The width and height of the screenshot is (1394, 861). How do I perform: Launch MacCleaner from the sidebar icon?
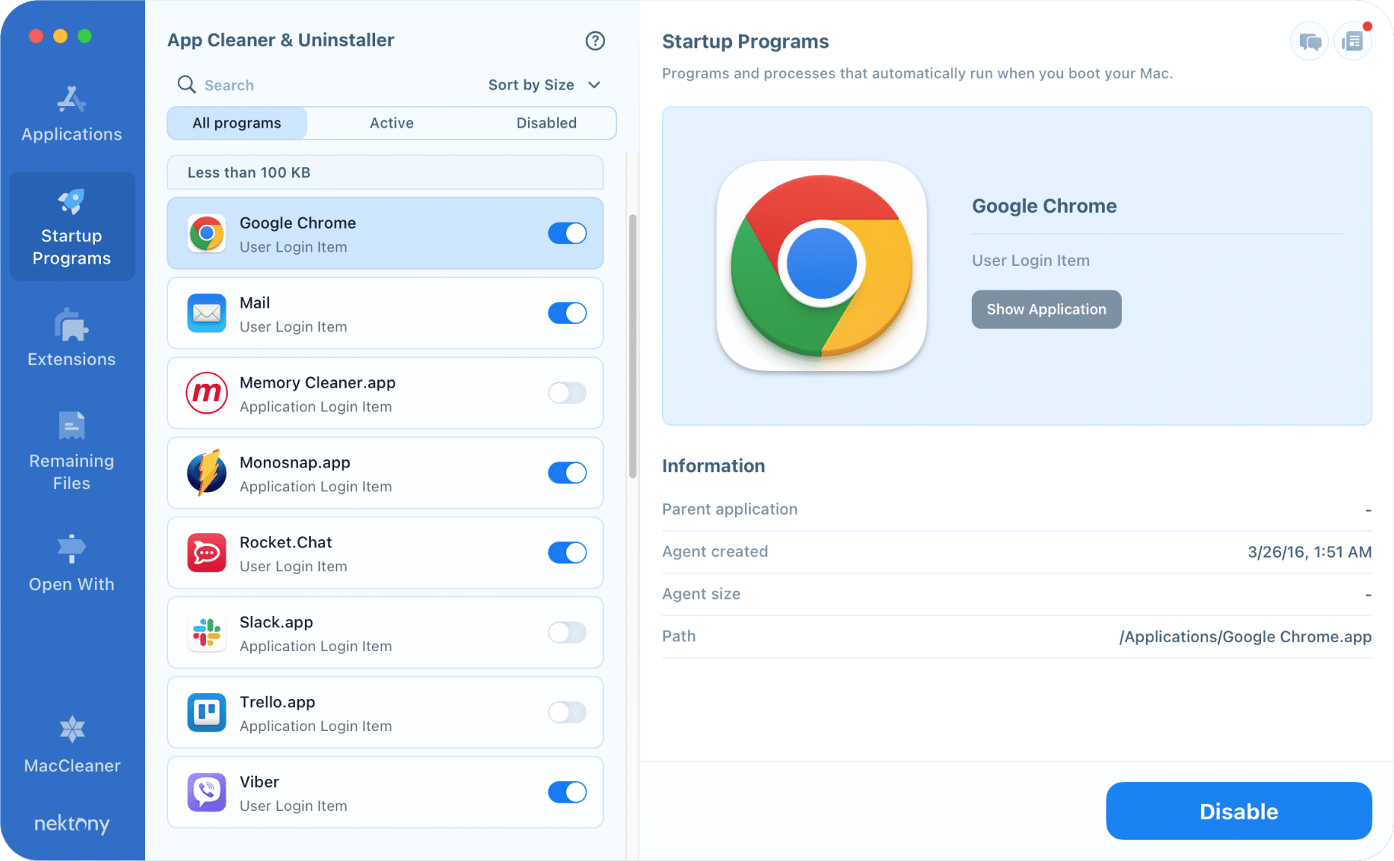72,730
